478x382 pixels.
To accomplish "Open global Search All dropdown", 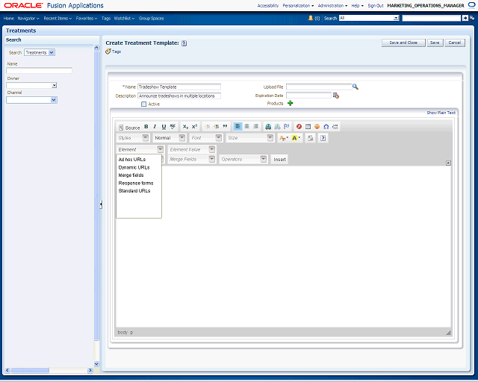I will 396,18.
